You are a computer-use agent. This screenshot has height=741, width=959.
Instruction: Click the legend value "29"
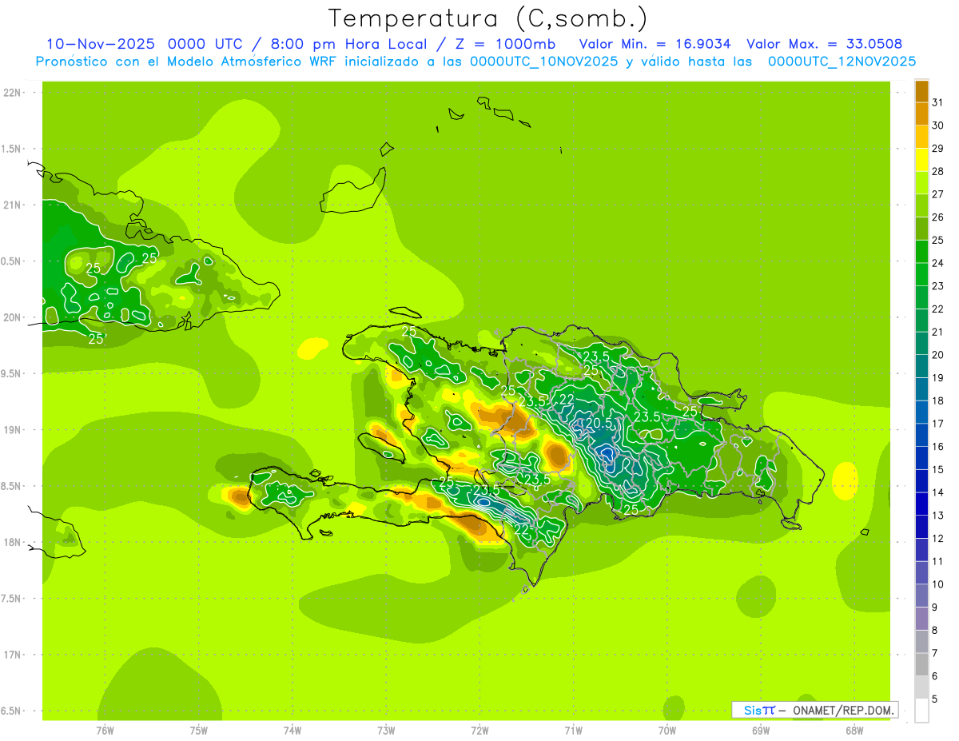point(938,149)
